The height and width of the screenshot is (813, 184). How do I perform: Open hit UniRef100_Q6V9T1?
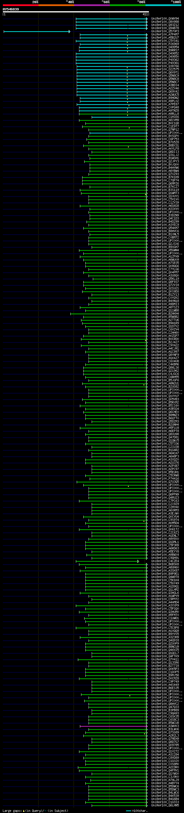pyautogui.click(x=165, y=73)
